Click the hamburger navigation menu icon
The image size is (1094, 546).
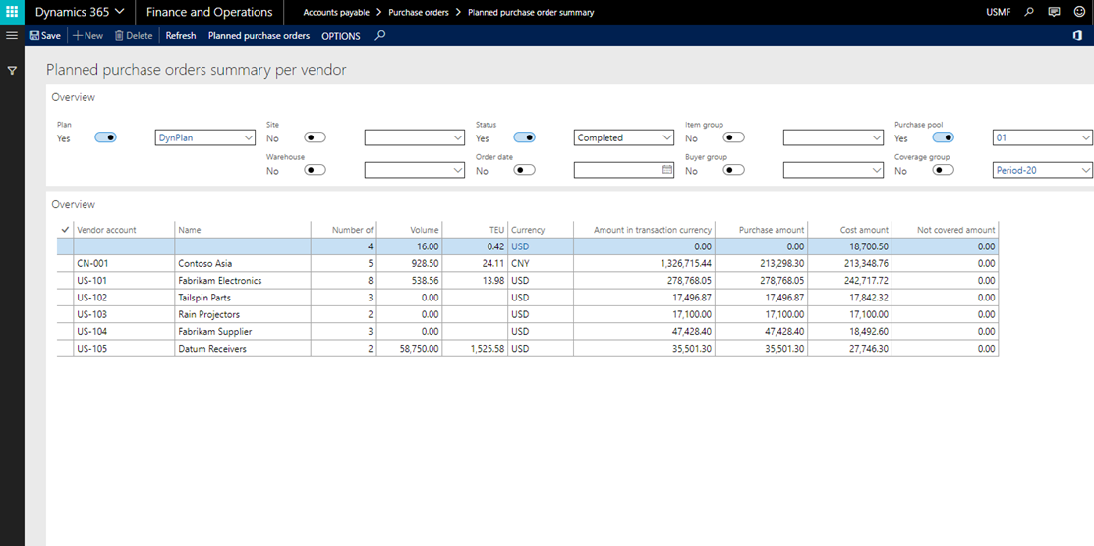12,35
